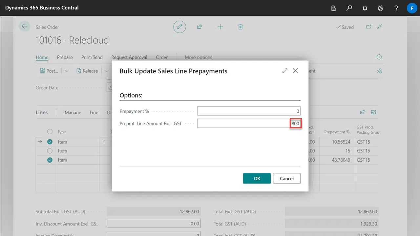The image size is (420, 236).
Task: Click the Prepayment % input field
Action: pyautogui.click(x=248, y=111)
